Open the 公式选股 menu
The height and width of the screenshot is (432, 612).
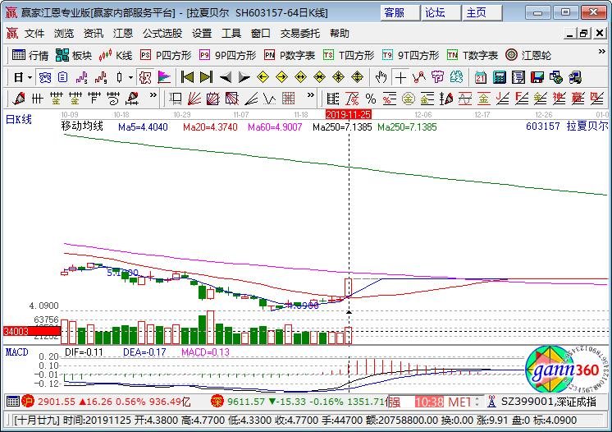click(x=162, y=34)
